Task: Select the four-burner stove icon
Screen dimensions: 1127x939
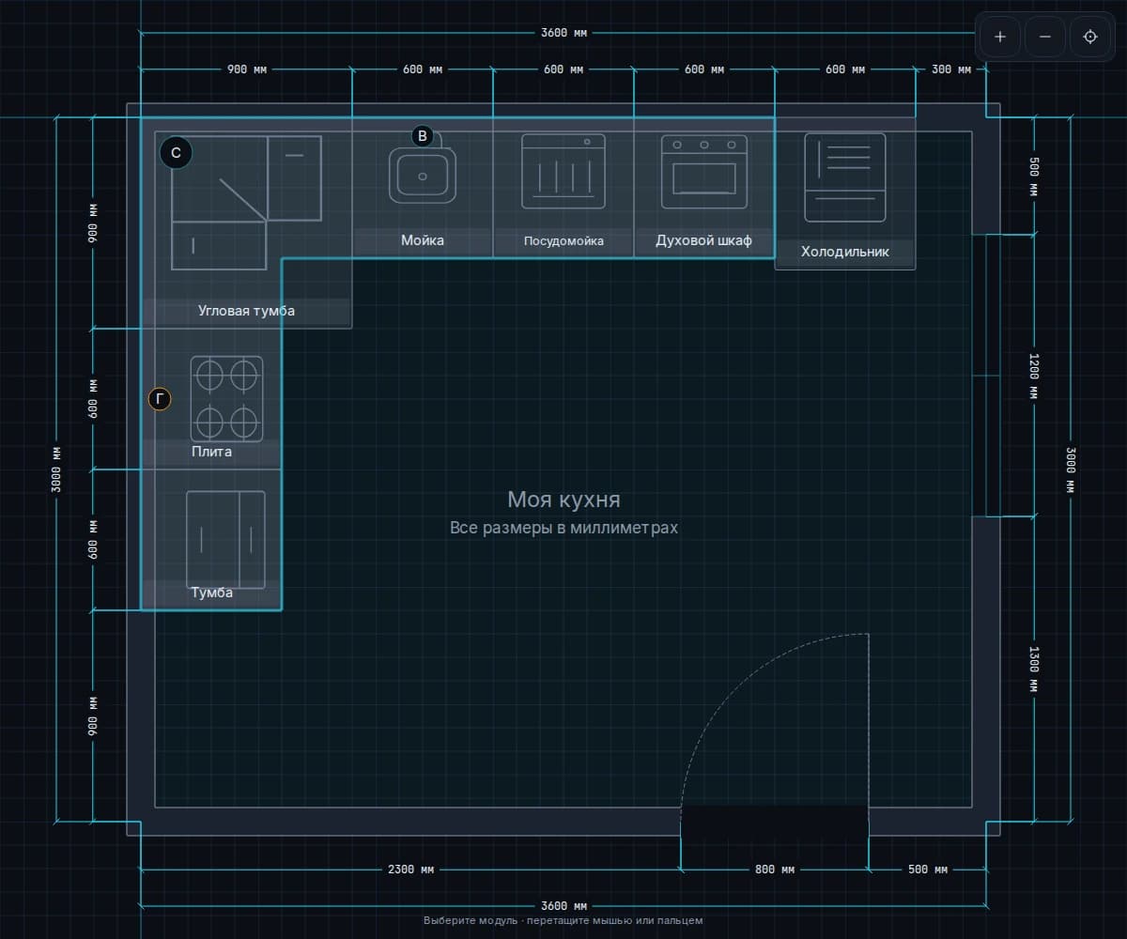Action: click(x=226, y=399)
